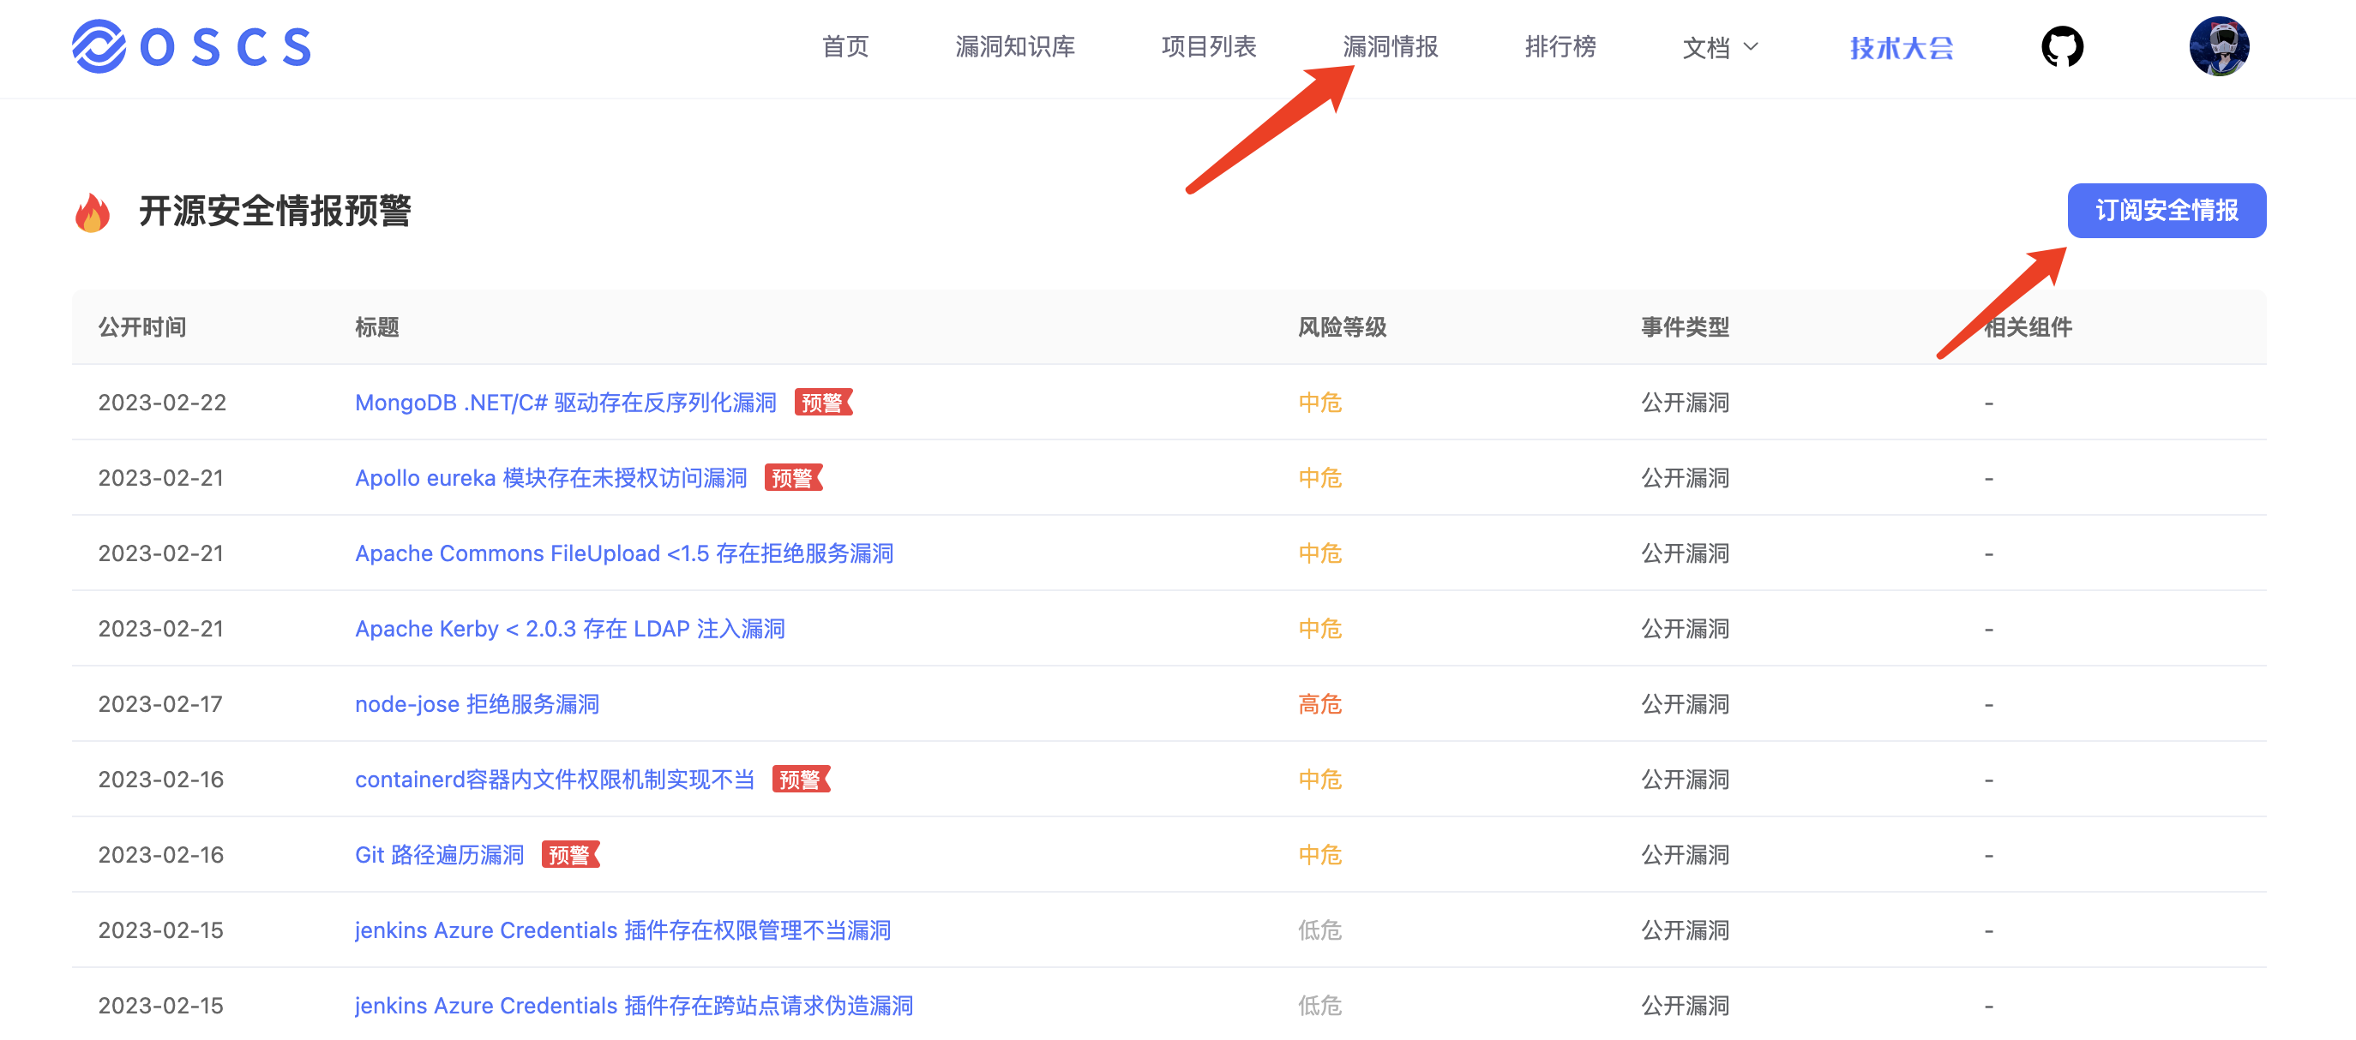Open Apache Commons FileUpload vulnerability link
Viewport: 2356px width, 1040px height.
tap(624, 553)
